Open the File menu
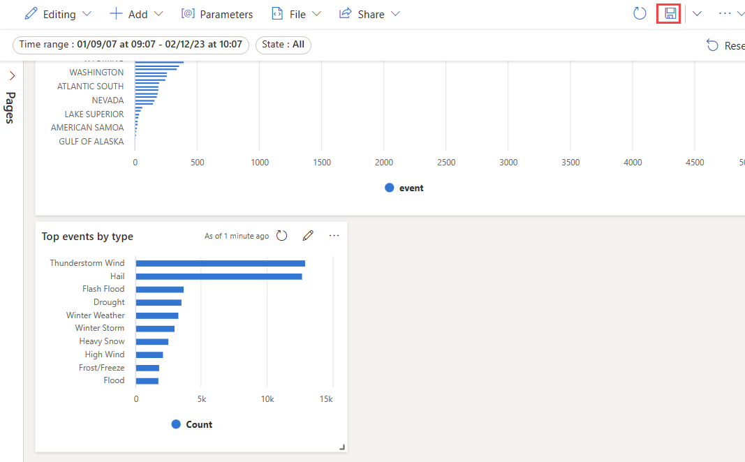Screen dimensions: 745x462 [x=297, y=14]
